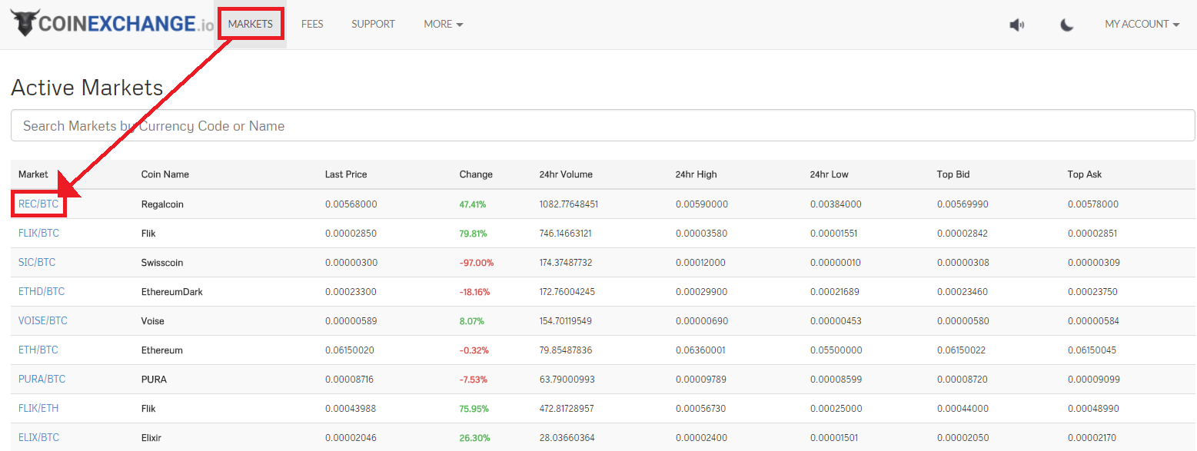
Task: Open the FLIK/BTC market
Action: pyautogui.click(x=38, y=234)
